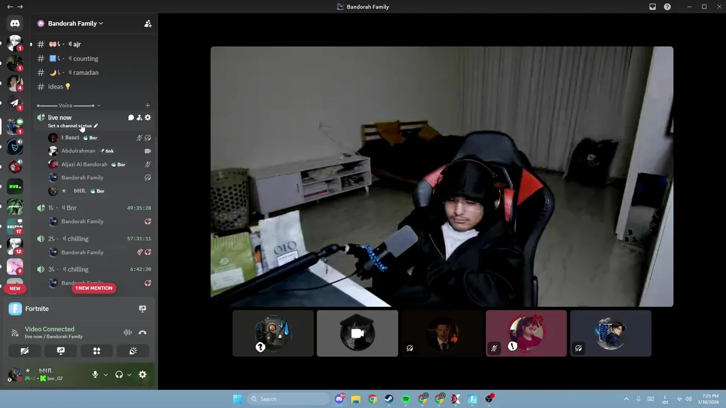Open the ideas text channel
726x408 pixels.
pos(94,87)
